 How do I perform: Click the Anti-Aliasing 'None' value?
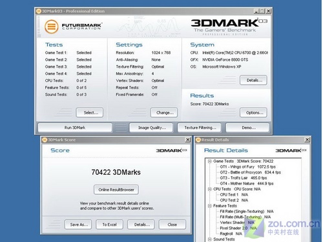pos(156,60)
